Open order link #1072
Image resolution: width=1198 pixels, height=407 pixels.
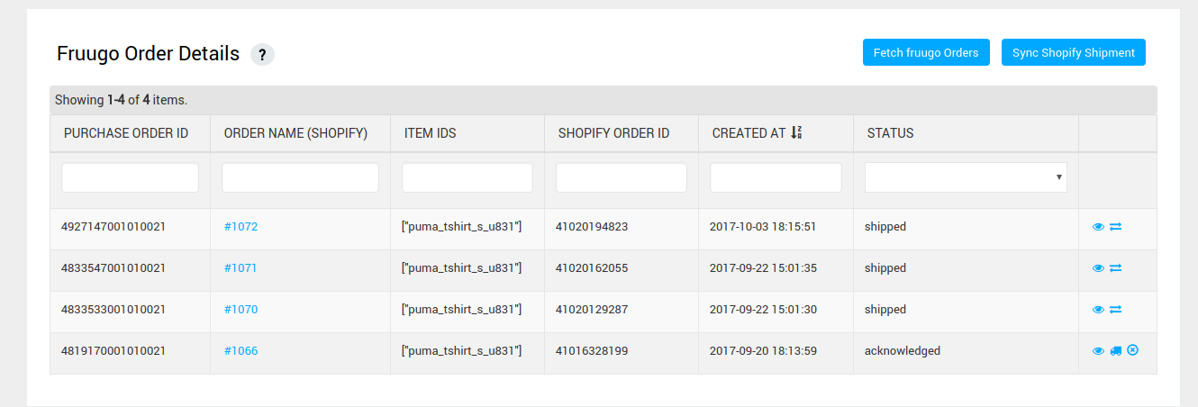point(241,227)
